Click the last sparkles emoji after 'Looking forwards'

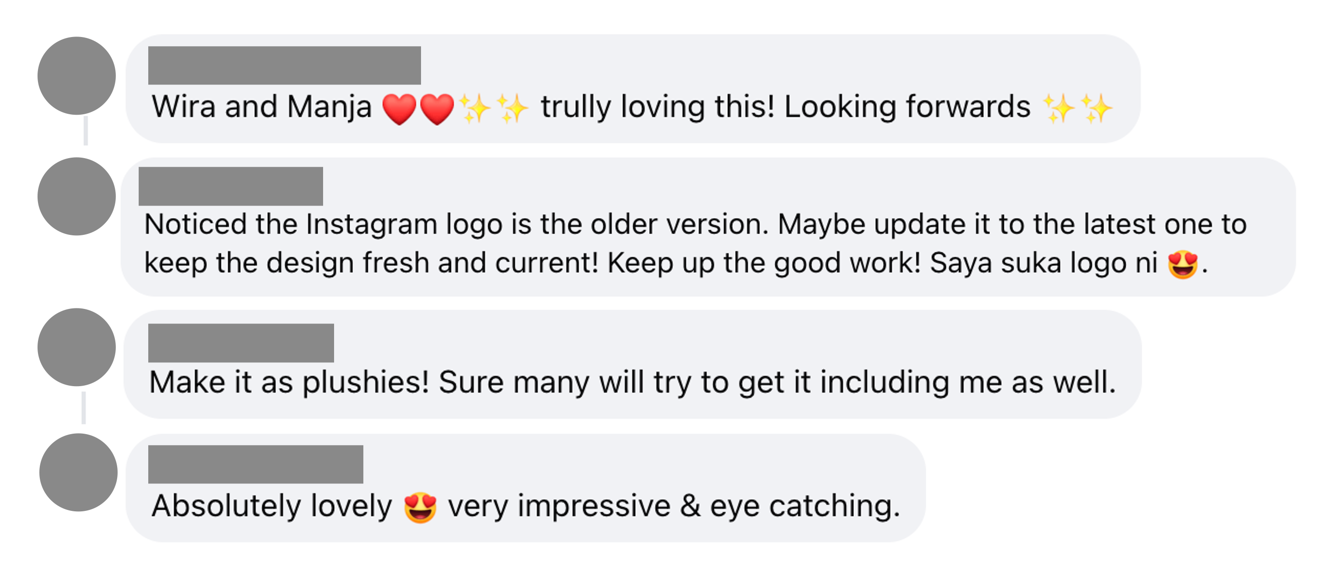click(x=1096, y=108)
